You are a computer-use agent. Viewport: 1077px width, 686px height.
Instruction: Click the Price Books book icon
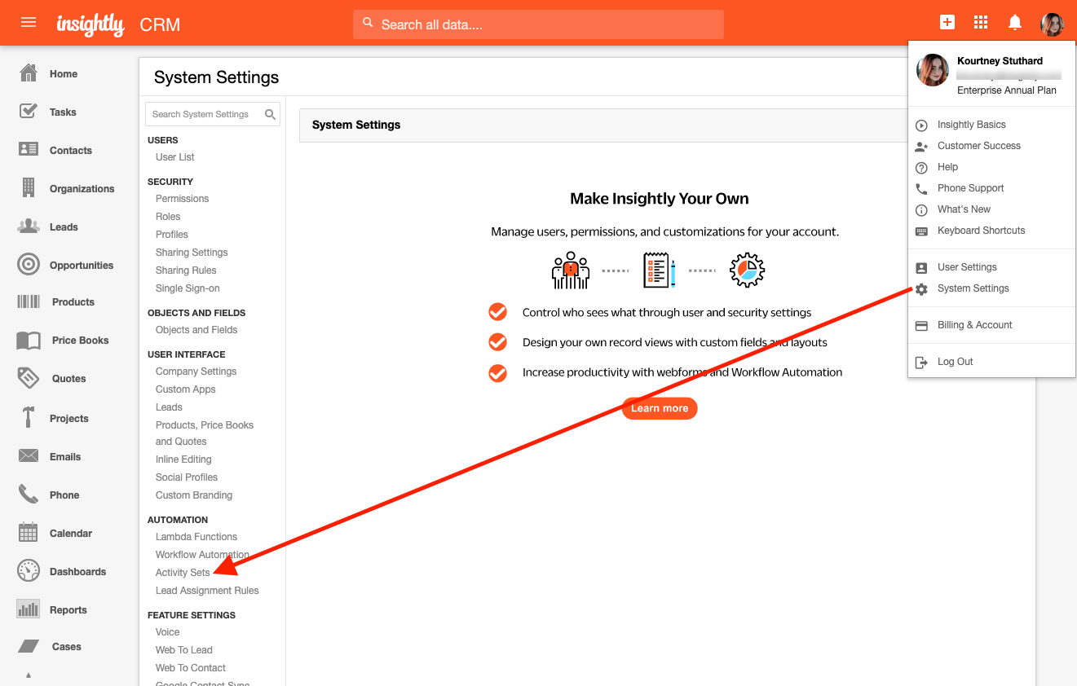click(29, 340)
